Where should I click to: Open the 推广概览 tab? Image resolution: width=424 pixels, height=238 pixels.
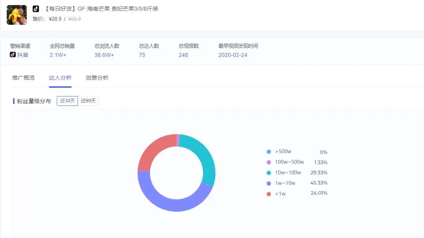(23, 78)
